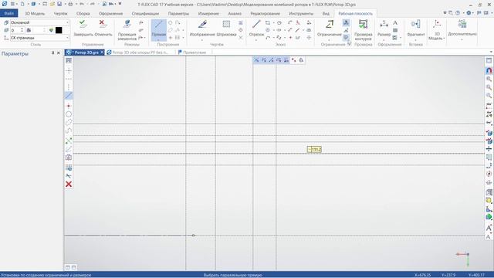Open the Ограничение constraint tool

click(x=330, y=30)
